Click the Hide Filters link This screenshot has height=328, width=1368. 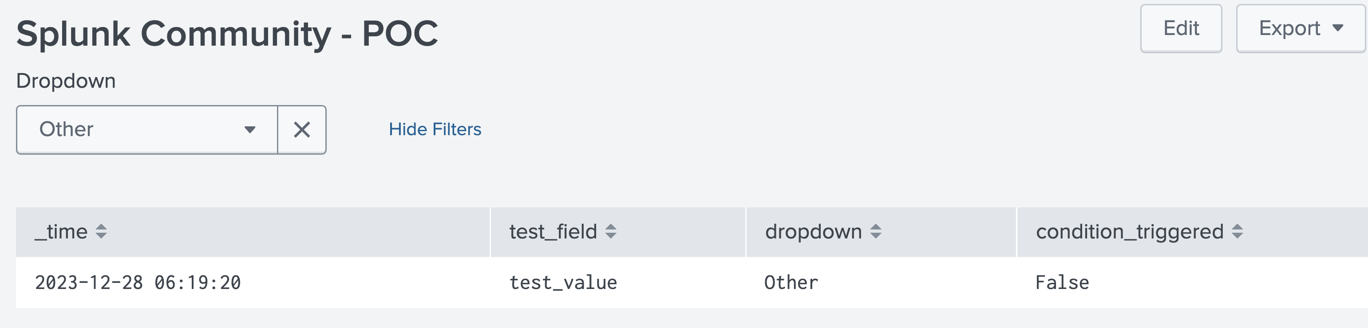[435, 129]
